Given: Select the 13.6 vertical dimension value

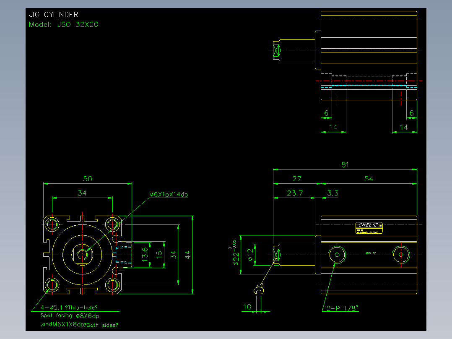Looking at the screenshot, I should pos(145,255).
